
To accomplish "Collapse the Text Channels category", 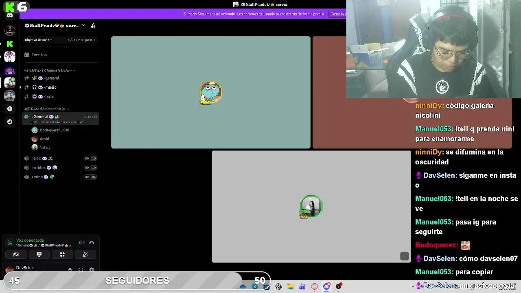I will click(x=50, y=70).
